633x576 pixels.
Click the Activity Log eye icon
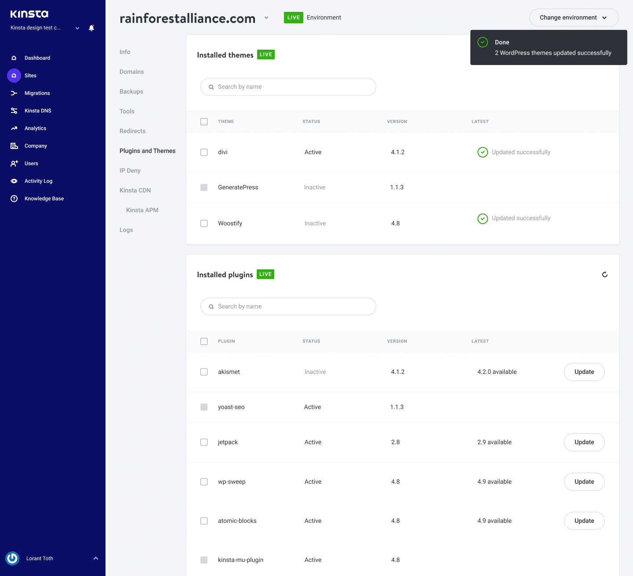coord(14,181)
